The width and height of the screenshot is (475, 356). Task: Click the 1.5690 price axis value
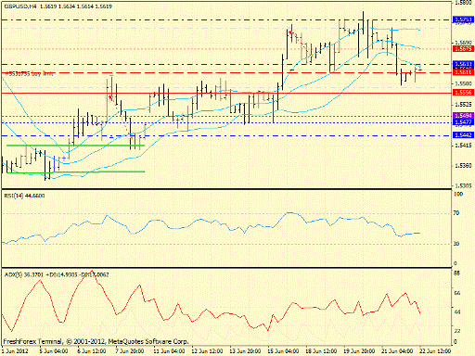[463, 43]
